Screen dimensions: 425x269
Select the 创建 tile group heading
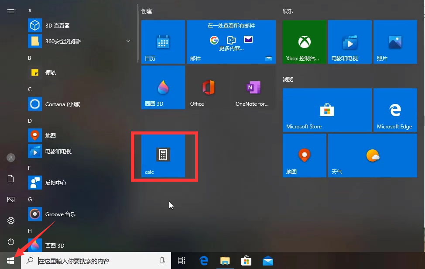pyautogui.click(x=147, y=11)
